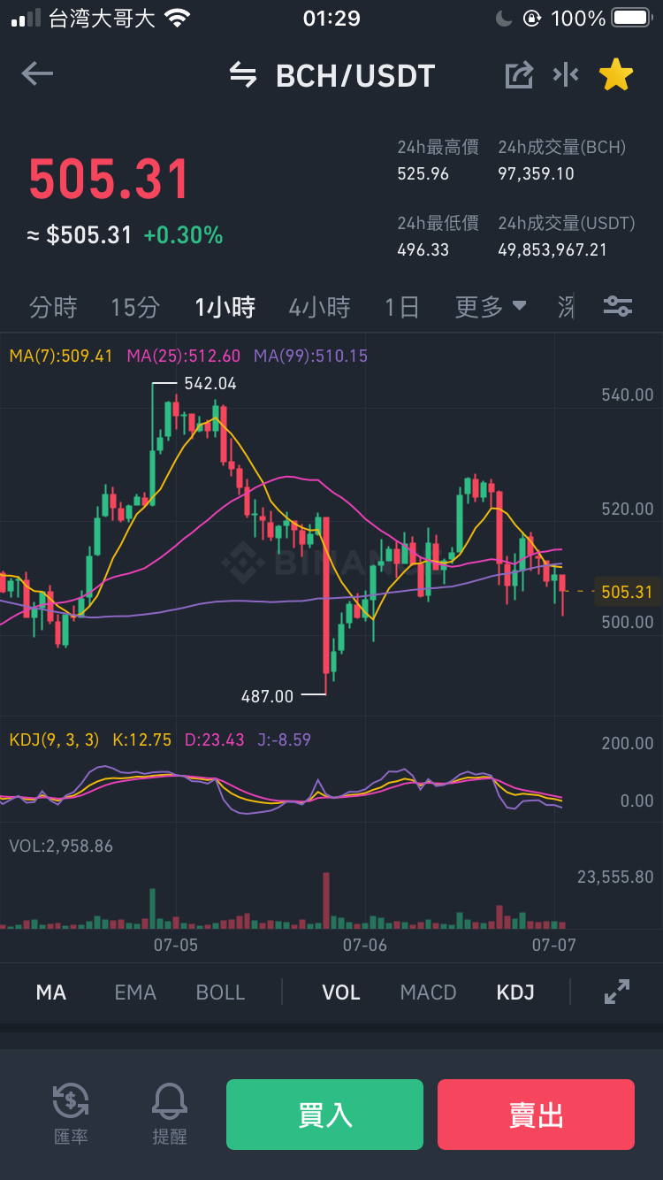Tap the red 賣出 sell button
The image size is (663, 1180).
536,1115
